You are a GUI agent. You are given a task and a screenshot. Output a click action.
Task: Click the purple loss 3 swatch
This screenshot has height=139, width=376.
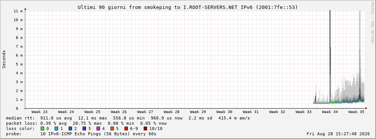84,128
